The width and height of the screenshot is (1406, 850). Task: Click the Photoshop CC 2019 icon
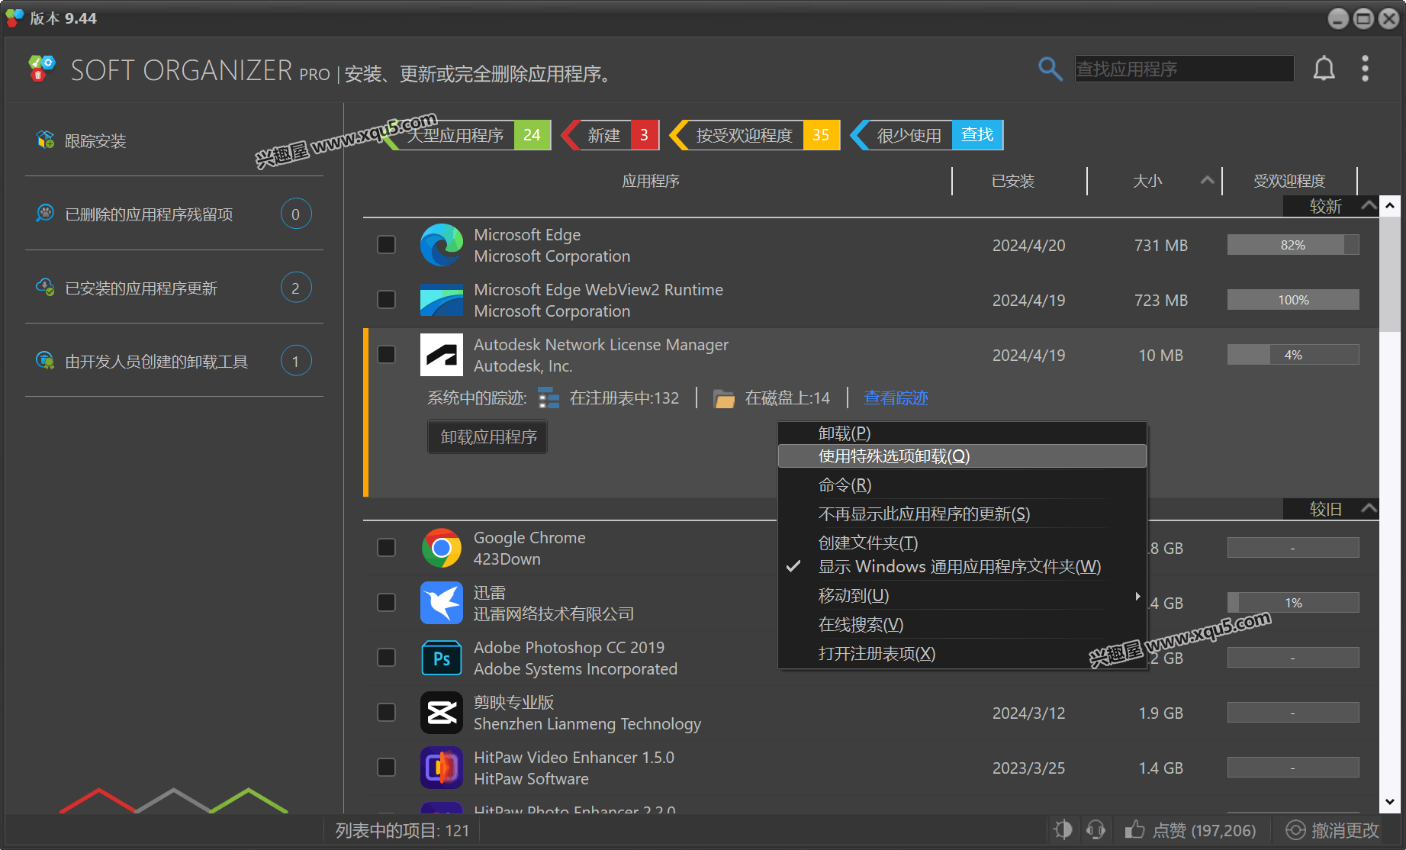(442, 658)
